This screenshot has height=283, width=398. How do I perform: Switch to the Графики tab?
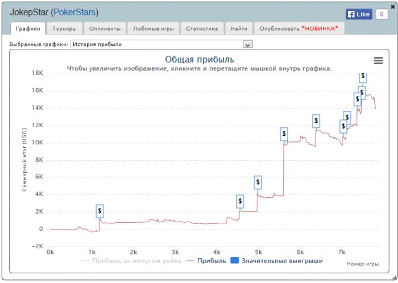coord(28,28)
